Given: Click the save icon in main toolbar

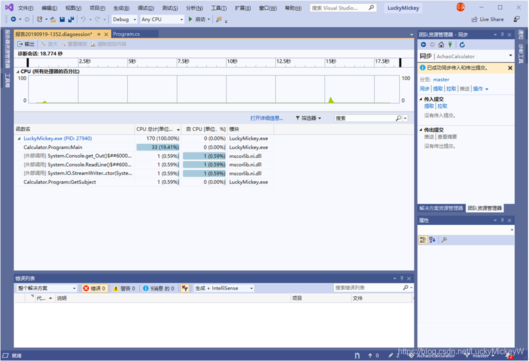Looking at the screenshot, I should coord(62,19).
